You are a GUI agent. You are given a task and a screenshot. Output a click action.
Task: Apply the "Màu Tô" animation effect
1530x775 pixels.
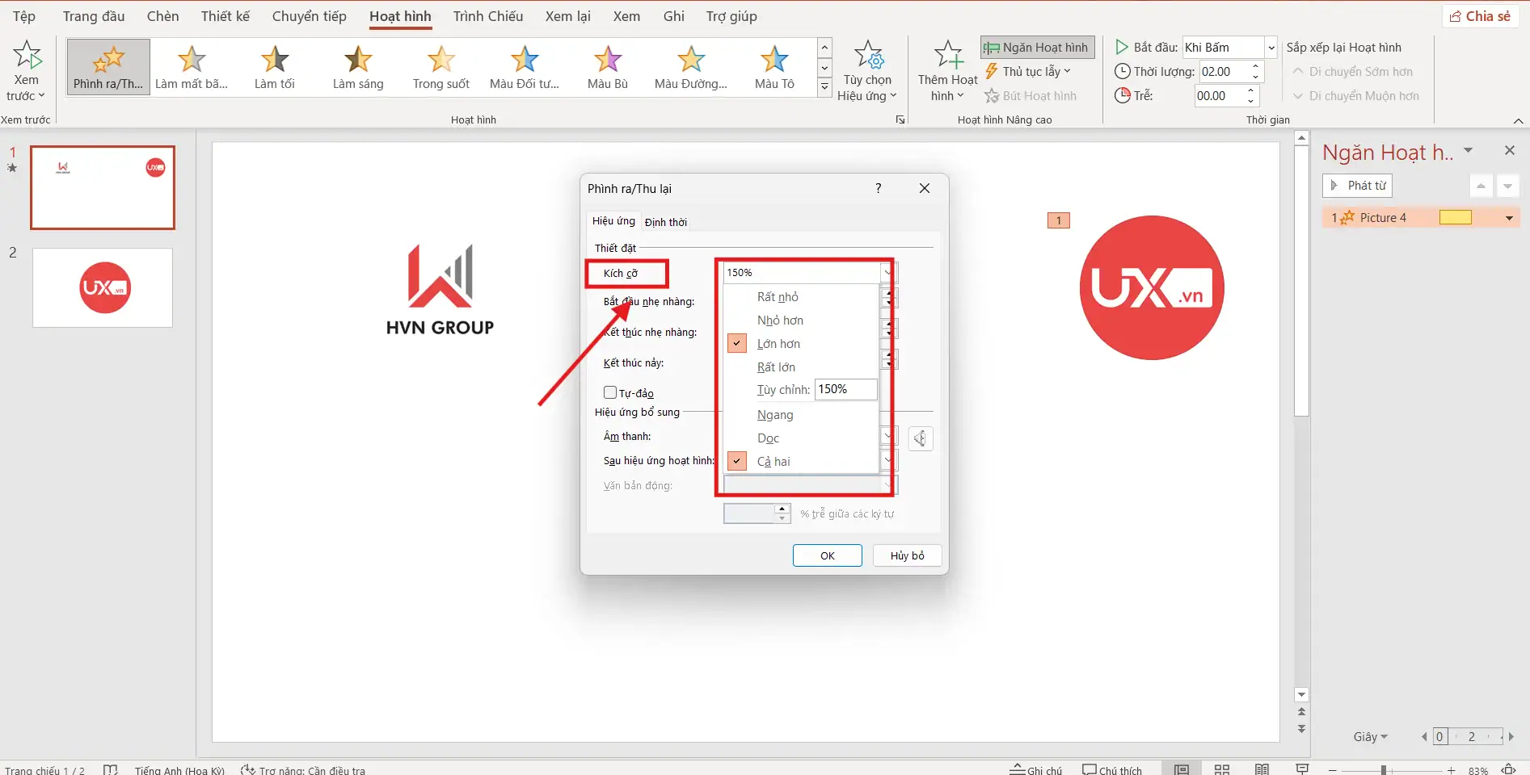tap(773, 68)
